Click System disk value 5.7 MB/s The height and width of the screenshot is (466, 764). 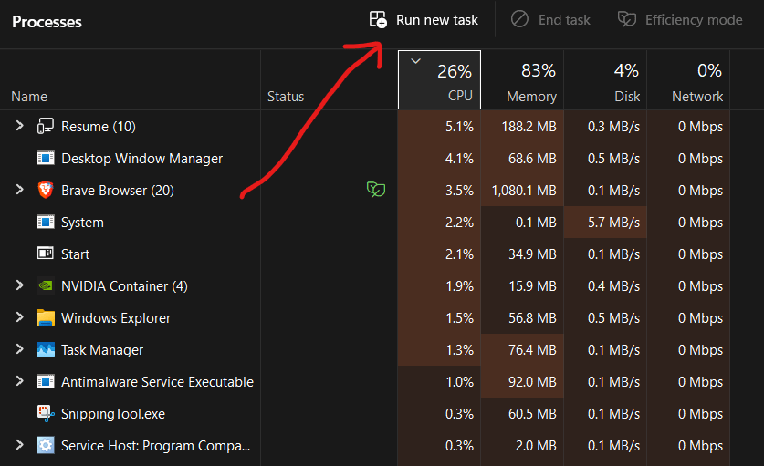click(613, 223)
